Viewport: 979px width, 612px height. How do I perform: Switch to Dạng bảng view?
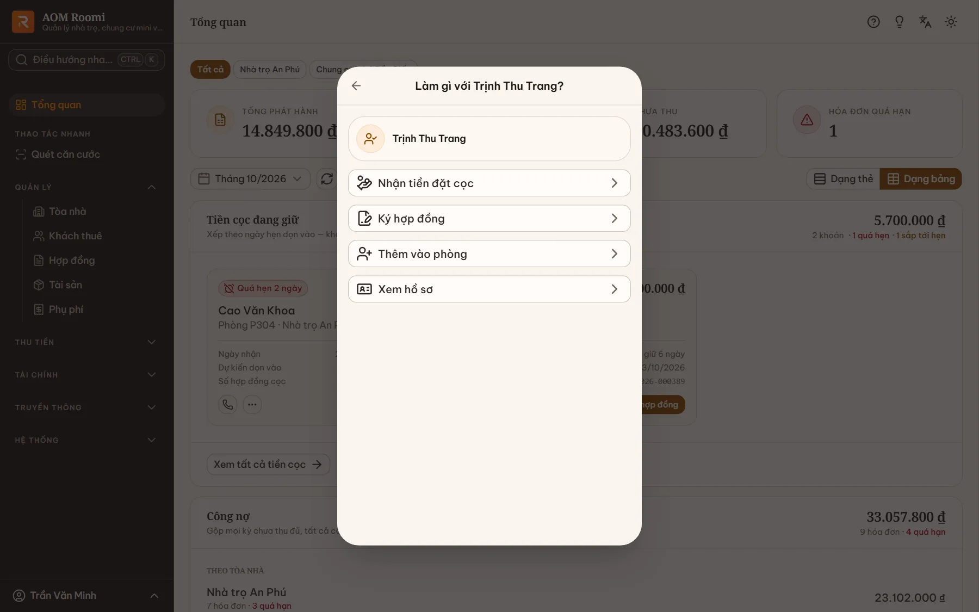click(921, 179)
